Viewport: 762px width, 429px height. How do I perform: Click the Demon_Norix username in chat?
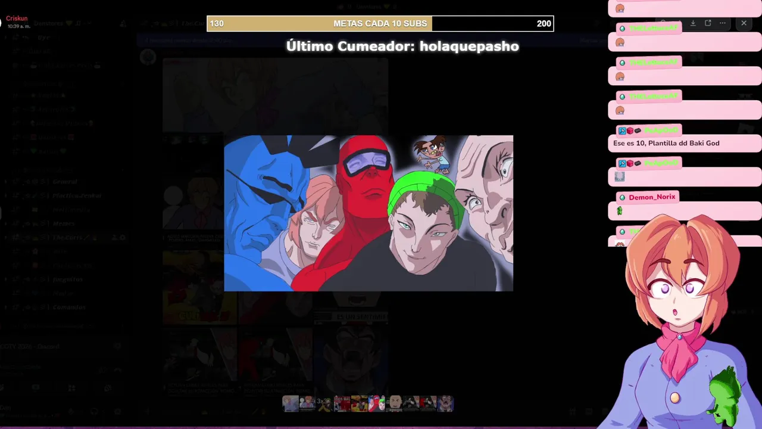click(x=652, y=197)
